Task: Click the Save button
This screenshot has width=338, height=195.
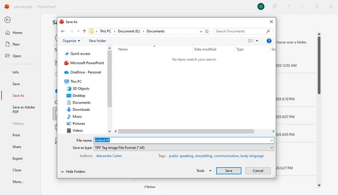Action: point(229,170)
